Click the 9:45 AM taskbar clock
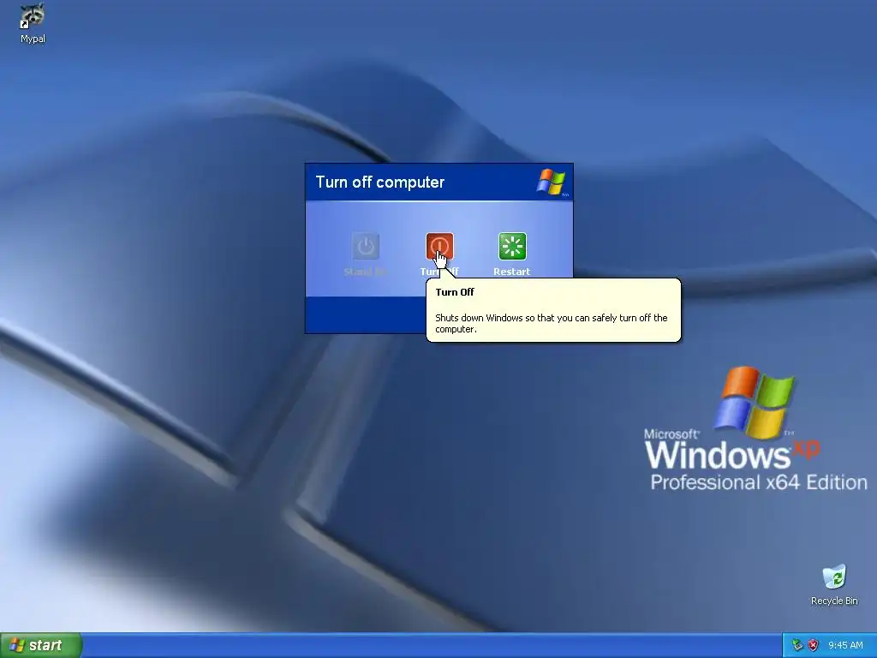 click(845, 645)
